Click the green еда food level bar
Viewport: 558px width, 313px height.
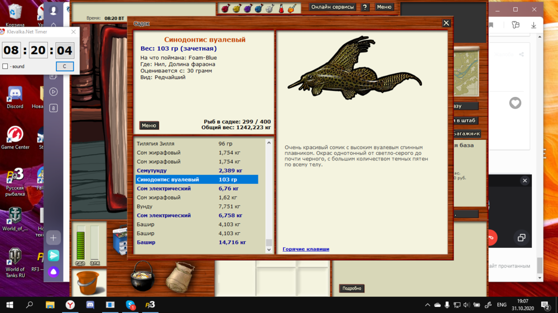tap(81, 242)
